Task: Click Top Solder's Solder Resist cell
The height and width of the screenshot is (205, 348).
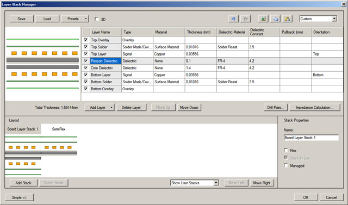Action: (232, 47)
